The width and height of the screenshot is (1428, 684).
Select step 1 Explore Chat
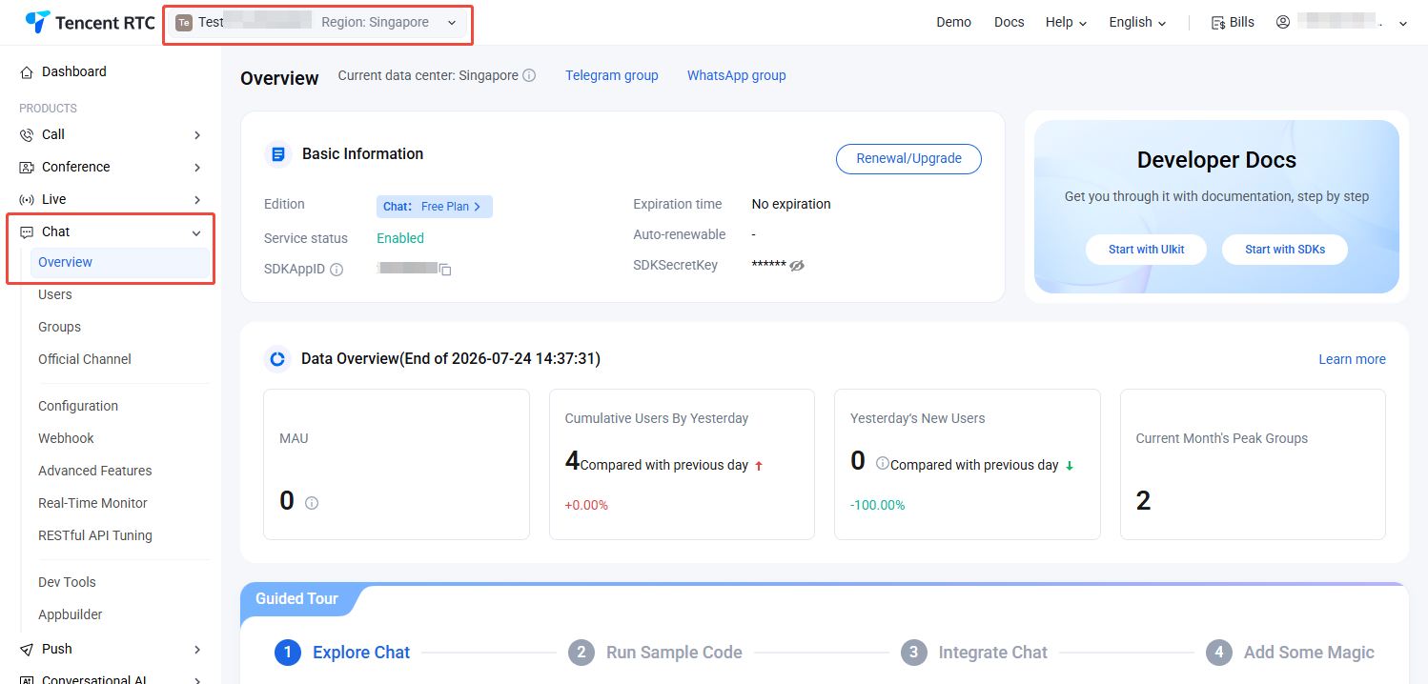343,653
